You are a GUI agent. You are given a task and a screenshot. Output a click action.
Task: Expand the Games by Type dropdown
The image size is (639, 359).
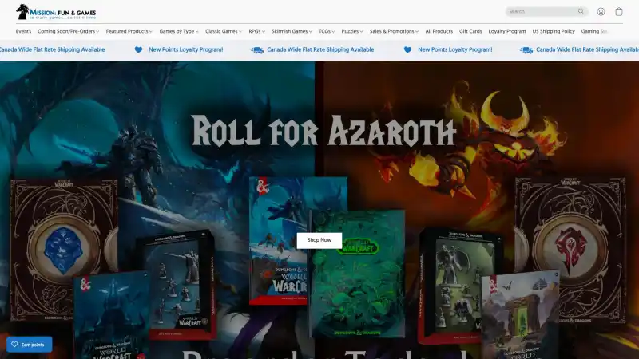pyautogui.click(x=178, y=31)
